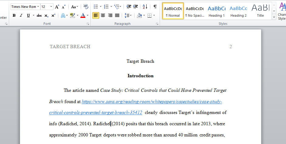Screen dimensions: 286x144
Task: Open underline style dropdown arrow
Action: 33,15
